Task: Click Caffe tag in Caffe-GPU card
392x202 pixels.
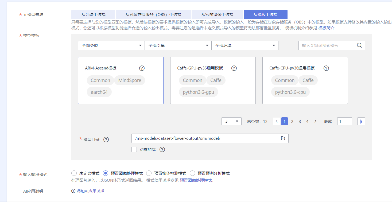Action: [x=216, y=80]
